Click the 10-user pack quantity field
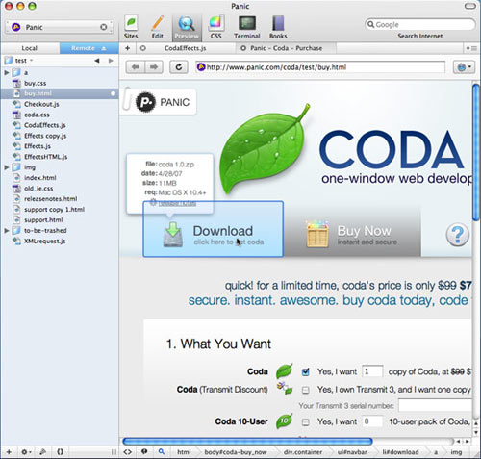This screenshot has height=459, width=481. pos(372,421)
